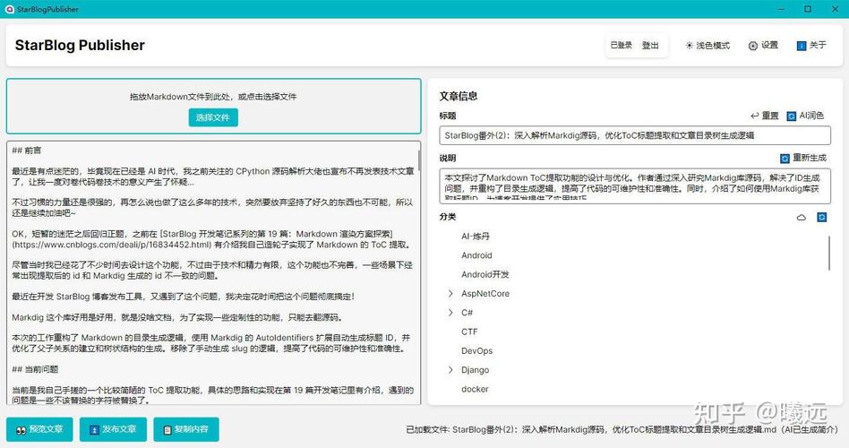Click the 文章信息 panel heading
849x448 pixels.
[x=458, y=96]
